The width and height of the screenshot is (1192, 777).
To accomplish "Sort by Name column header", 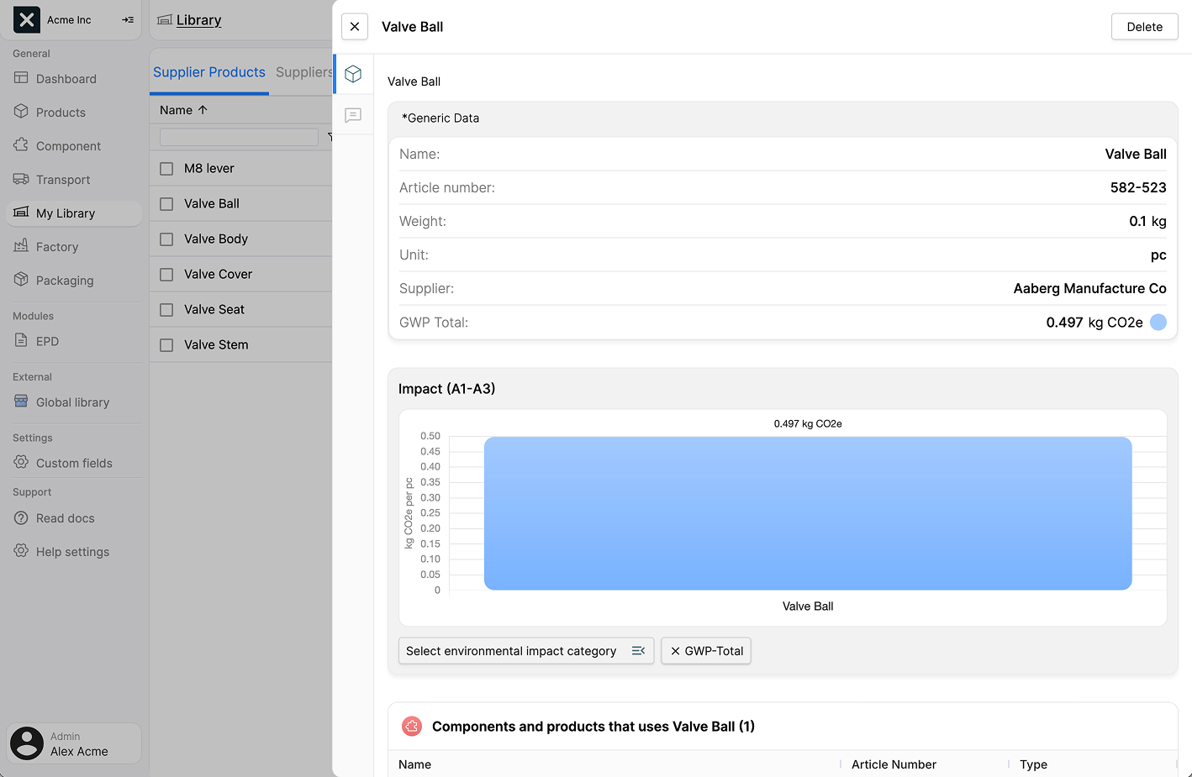I will click(x=183, y=110).
